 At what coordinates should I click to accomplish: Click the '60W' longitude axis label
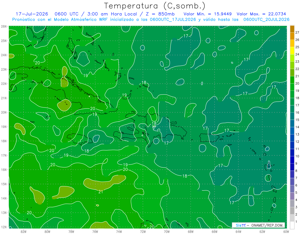tap(286, 231)
